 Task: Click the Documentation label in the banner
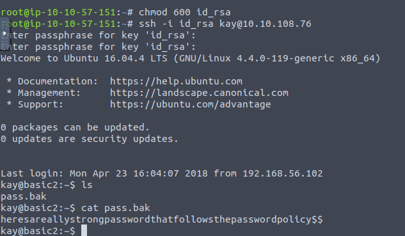[x=58, y=81]
